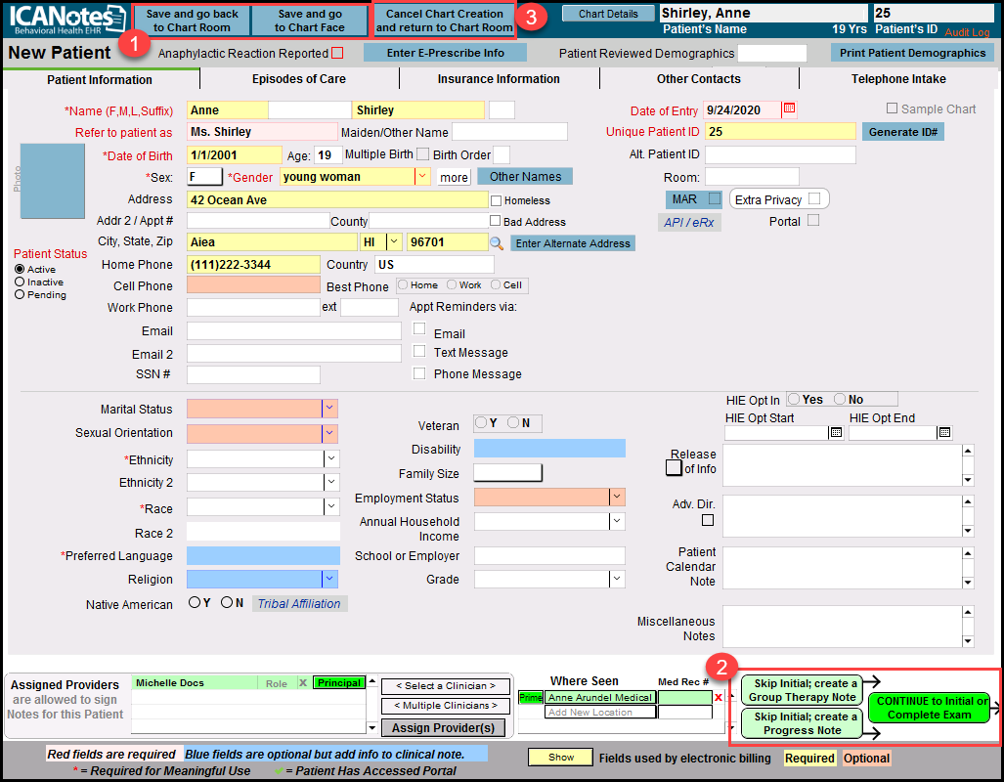Viewport: 1004px width, 782px height.
Task: Switch to the Insurance Information tab
Action: [x=499, y=79]
